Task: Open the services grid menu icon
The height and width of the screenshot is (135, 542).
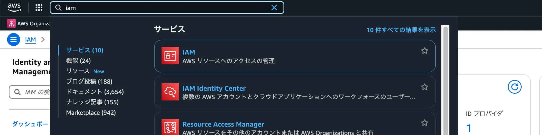Action: 39,8
